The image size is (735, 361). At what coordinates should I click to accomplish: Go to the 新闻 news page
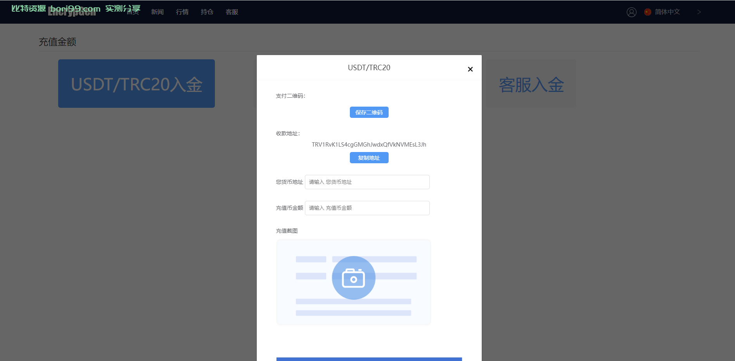coord(157,12)
